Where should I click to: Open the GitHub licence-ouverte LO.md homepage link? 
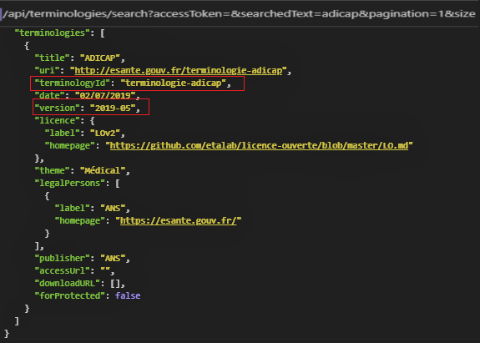(259, 146)
